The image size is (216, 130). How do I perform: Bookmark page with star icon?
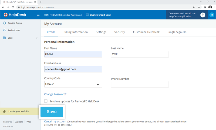click(x=199, y=7)
